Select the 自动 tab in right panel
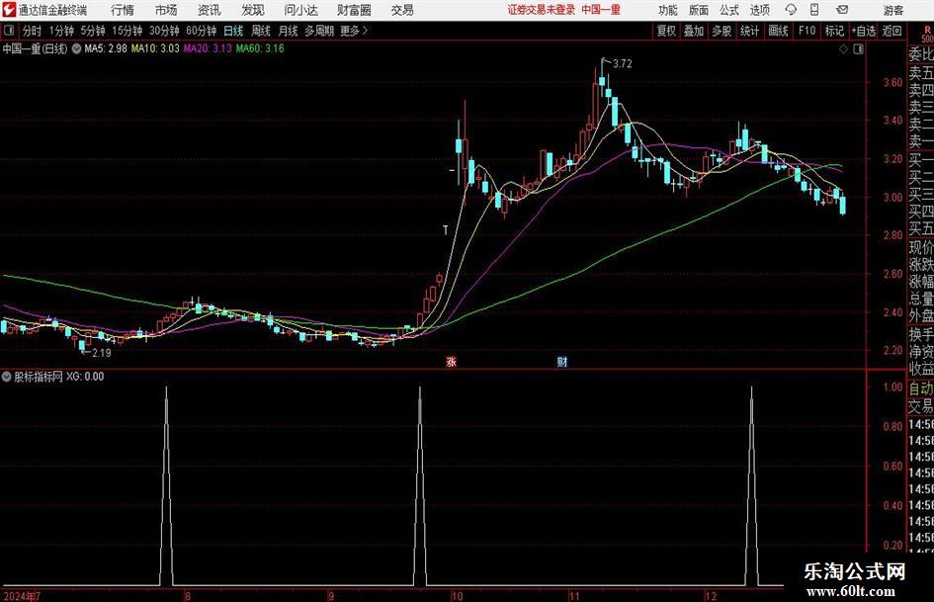Image resolution: width=934 pixels, height=602 pixels. point(920,388)
